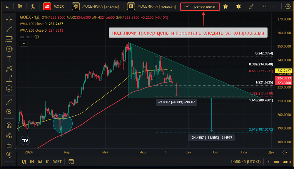Screen dimensions: 294x169
Task: Open the Fibonacci and horizontal lines tool
Action: click(9, 39)
